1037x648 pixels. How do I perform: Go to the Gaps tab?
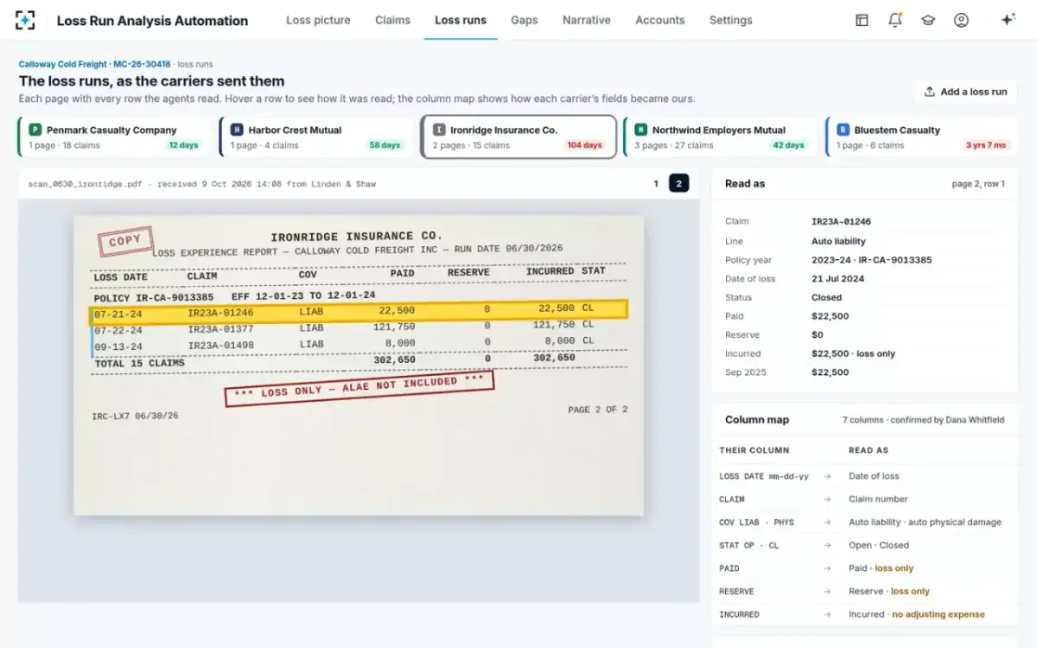(525, 20)
